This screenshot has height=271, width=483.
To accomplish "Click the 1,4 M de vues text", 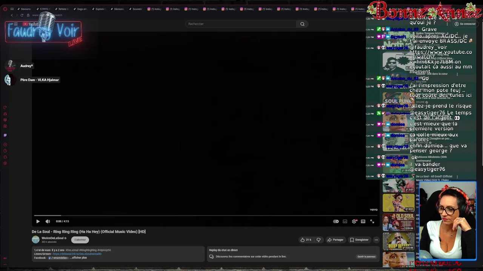I will click(x=42, y=250).
